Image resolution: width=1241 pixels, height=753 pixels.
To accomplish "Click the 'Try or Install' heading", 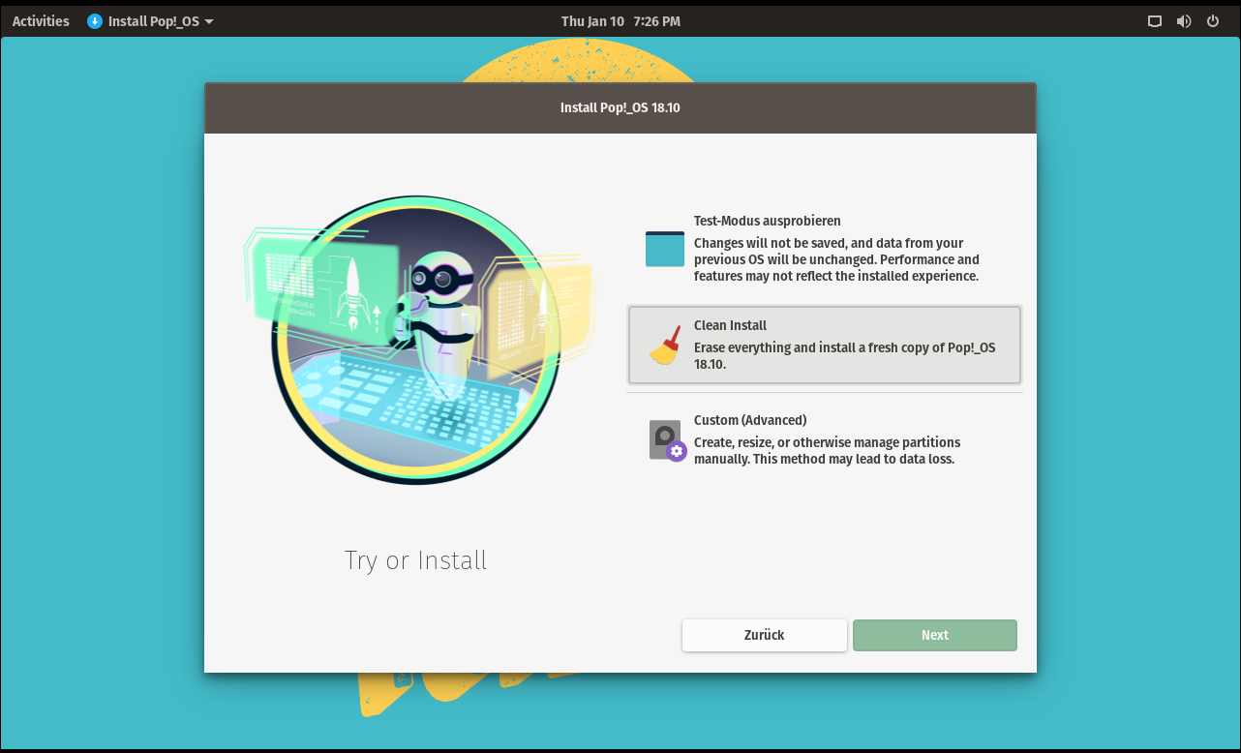I will pyautogui.click(x=415, y=560).
